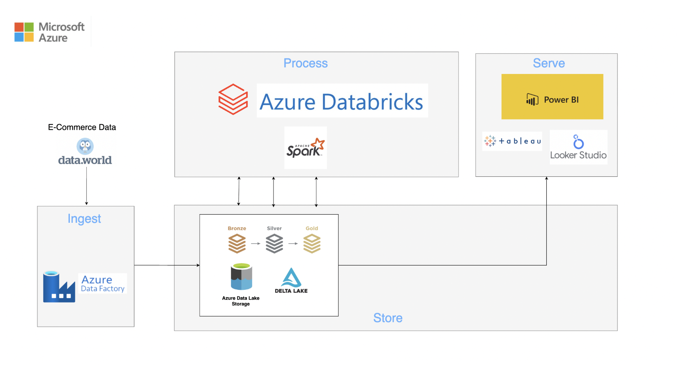The width and height of the screenshot is (677, 365).
Task: Select the Looker Studio label
Action: (x=578, y=155)
